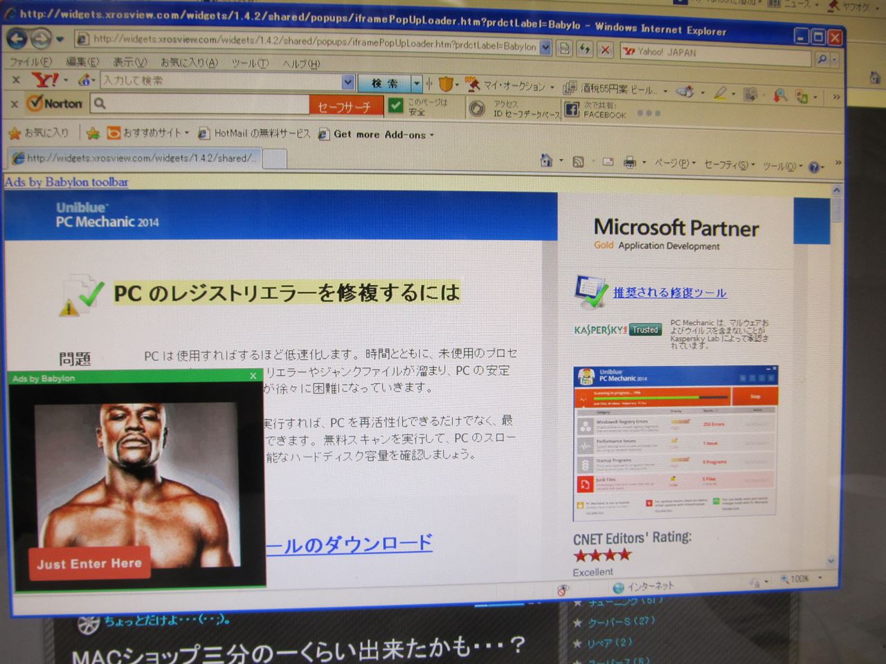Click the Yahoo toolbar cloud mail icon
This screenshot has width=886, height=664.
coord(685,91)
